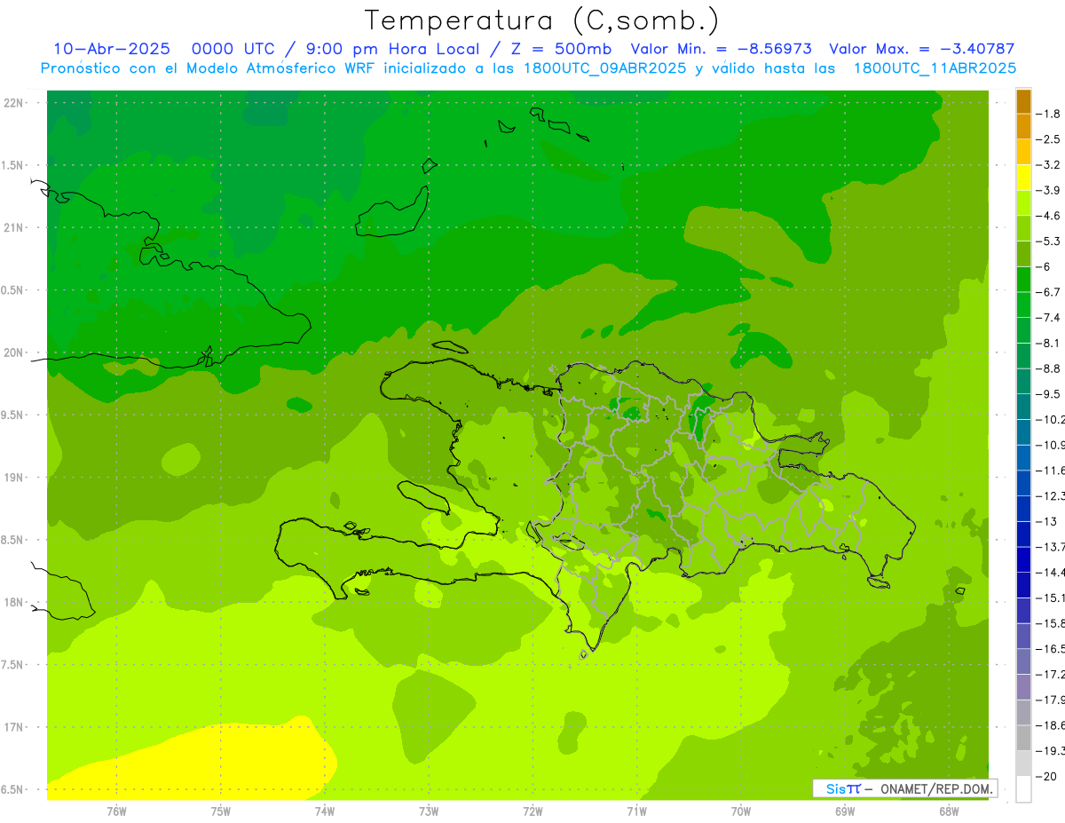Click the "21N" latitude label
The height and width of the screenshot is (823, 1065).
pyautogui.click(x=12, y=227)
